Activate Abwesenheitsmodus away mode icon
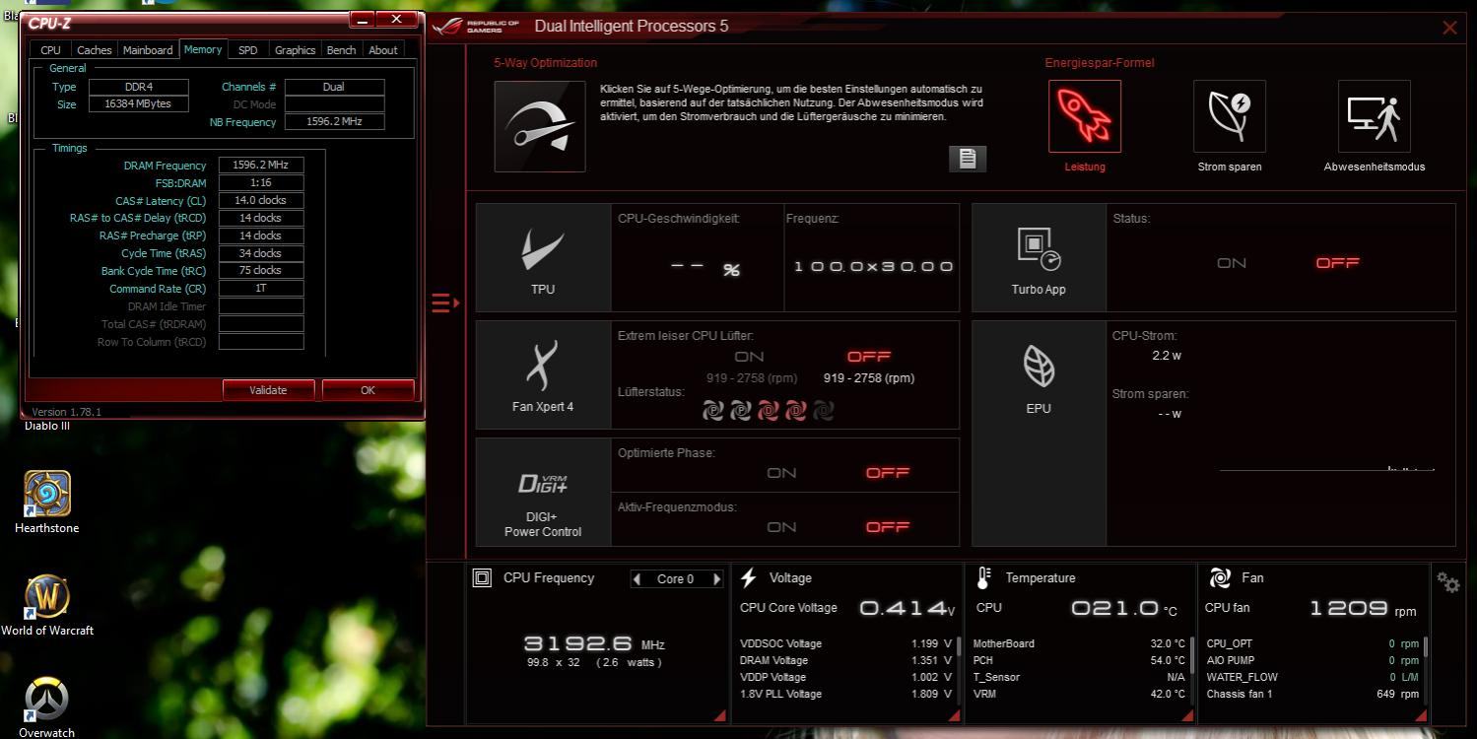1477x739 pixels. [1375, 116]
